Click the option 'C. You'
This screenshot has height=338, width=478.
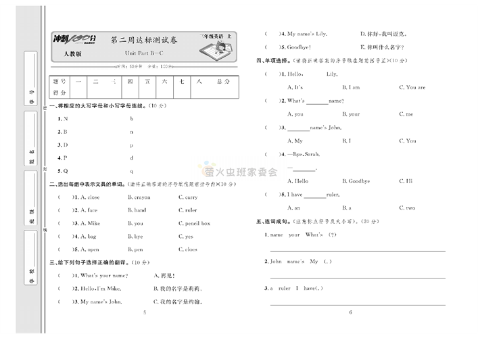408,141
